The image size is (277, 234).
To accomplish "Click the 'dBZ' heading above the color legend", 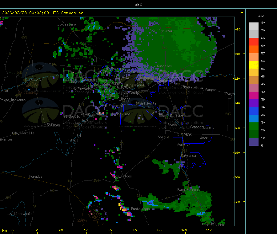I will pos(261,16).
